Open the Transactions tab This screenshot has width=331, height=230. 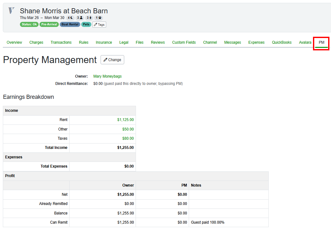point(61,42)
